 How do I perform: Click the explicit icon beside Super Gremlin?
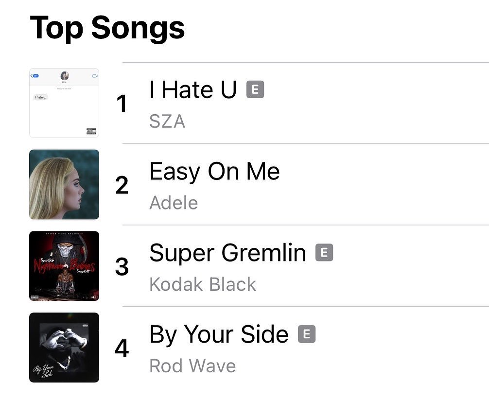click(x=324, y=253)
